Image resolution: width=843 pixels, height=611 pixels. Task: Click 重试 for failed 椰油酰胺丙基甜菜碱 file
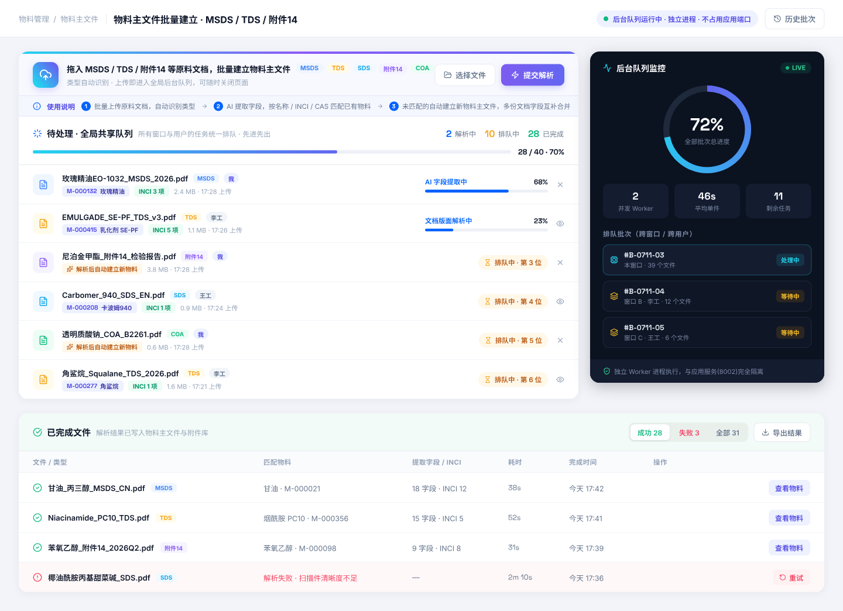pos(791,578)
